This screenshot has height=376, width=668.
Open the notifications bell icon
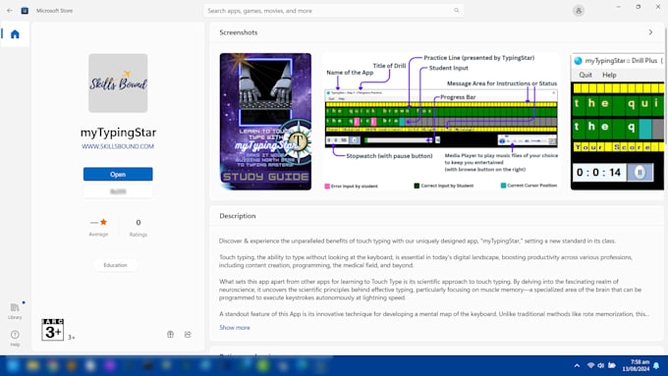(x=656, y=365)
